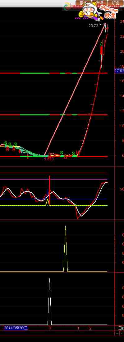Image resolution: width=124 pixels, height=342 pixels.
Task: Click the timeline marker labeled 1
Action: coord(78,328)
